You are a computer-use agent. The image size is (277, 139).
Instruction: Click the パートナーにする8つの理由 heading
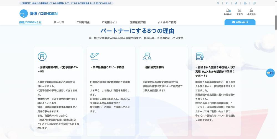[138, 31]
